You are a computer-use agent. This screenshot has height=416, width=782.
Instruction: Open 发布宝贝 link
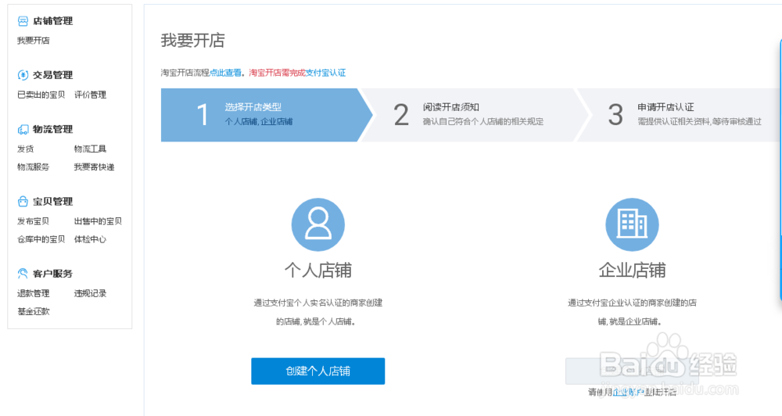(34, 221)
